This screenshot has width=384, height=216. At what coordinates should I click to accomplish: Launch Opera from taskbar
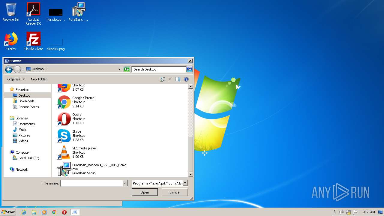tap(64, 212)
